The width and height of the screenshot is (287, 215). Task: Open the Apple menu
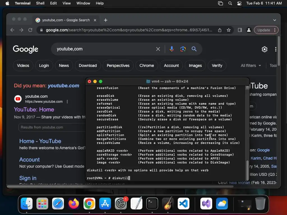point(7,3)
